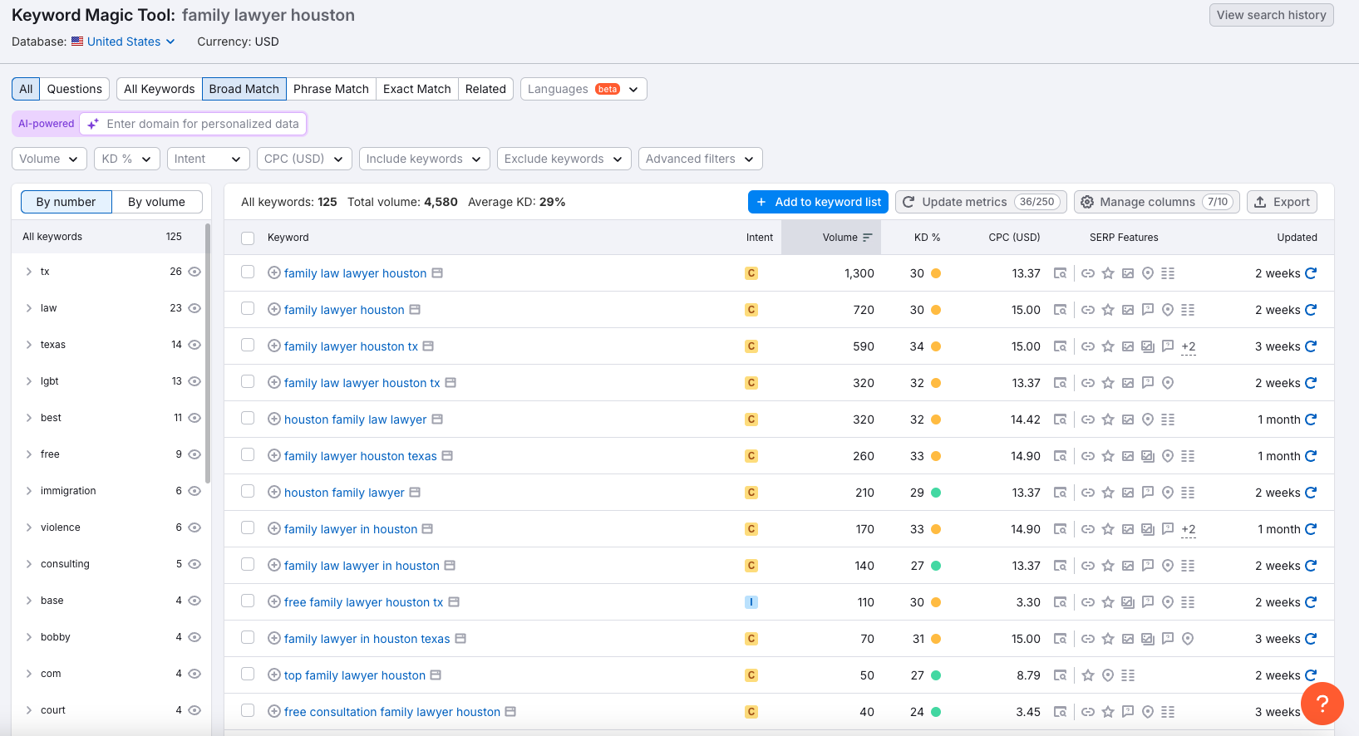Open SERP snapshot icon for family law lawyer houston
Screen dimensions: 1359x736
(x=1060, y=273)
